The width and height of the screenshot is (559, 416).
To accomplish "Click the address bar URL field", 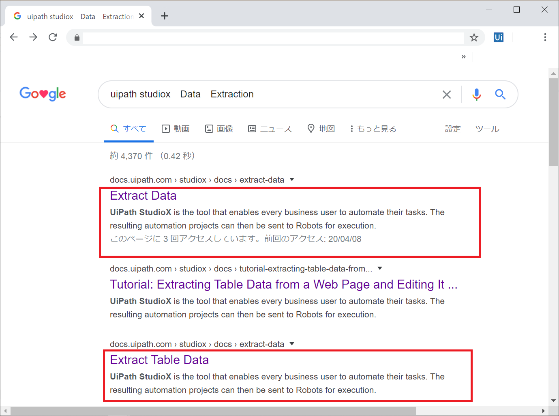I will coord(273,38).
